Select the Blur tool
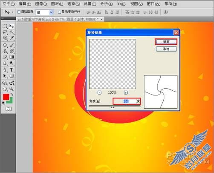Screen dimensions: 214x173 click(x=5, y=63)
